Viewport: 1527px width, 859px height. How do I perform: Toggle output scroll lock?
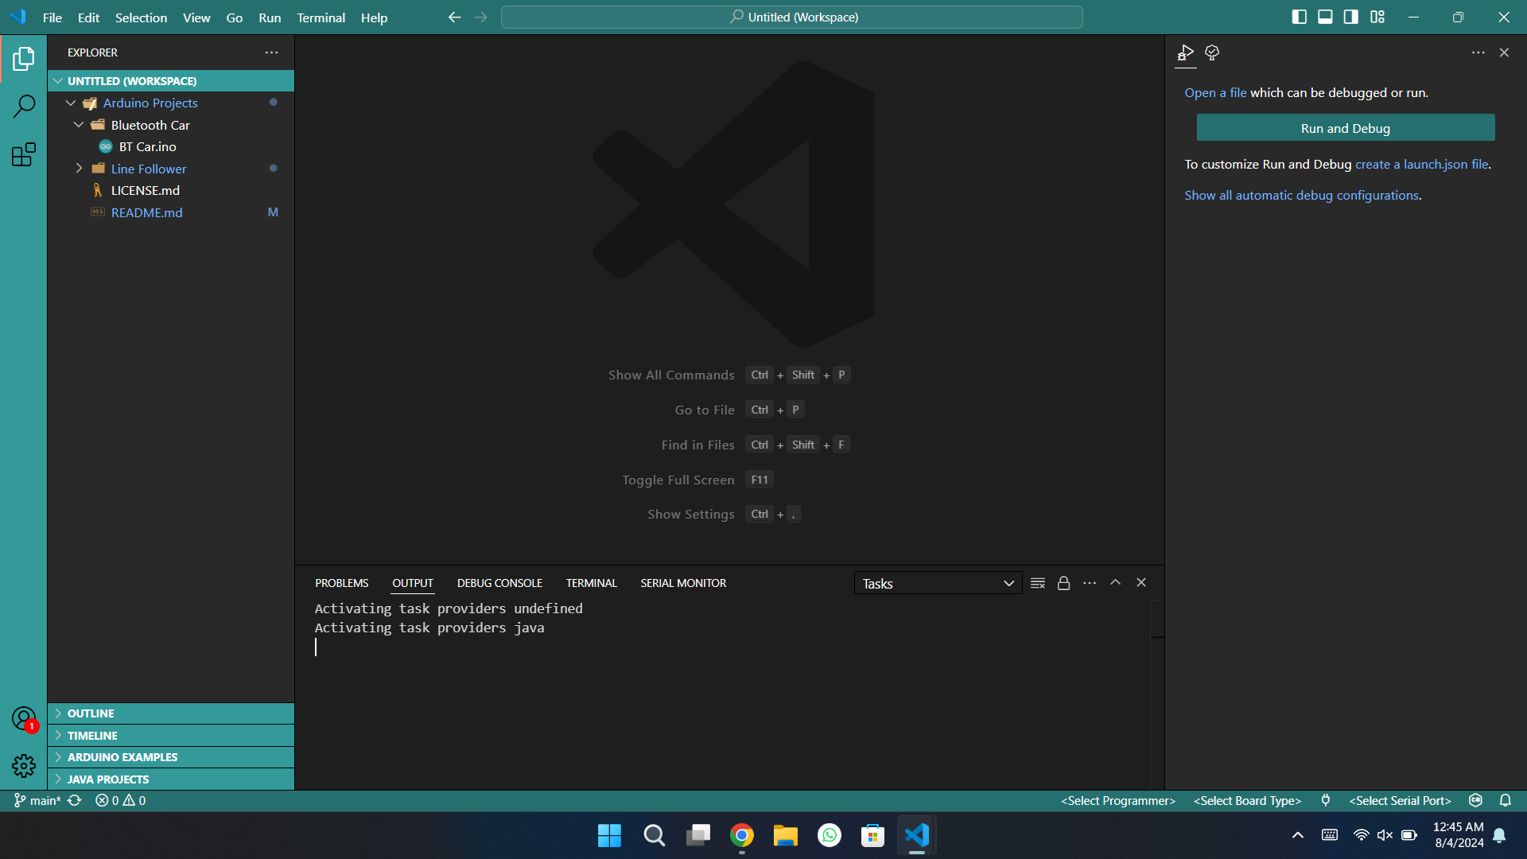click(1063, 583)
